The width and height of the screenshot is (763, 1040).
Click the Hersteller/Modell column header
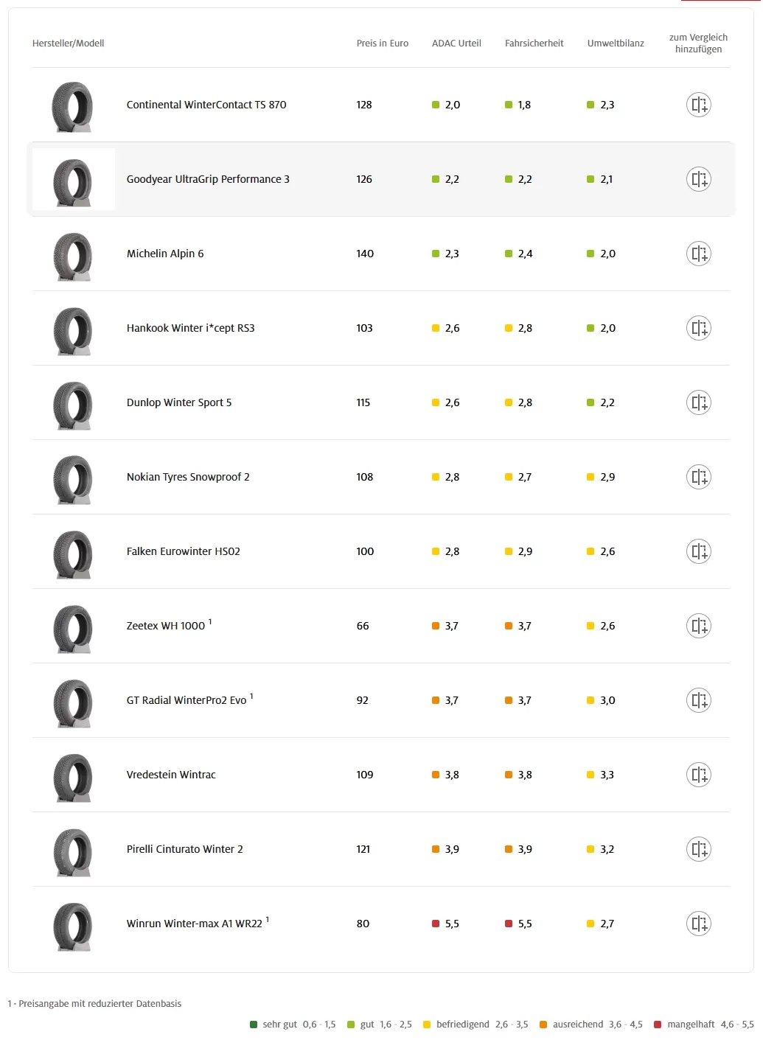pyautogui.click(x=69, y=43)
